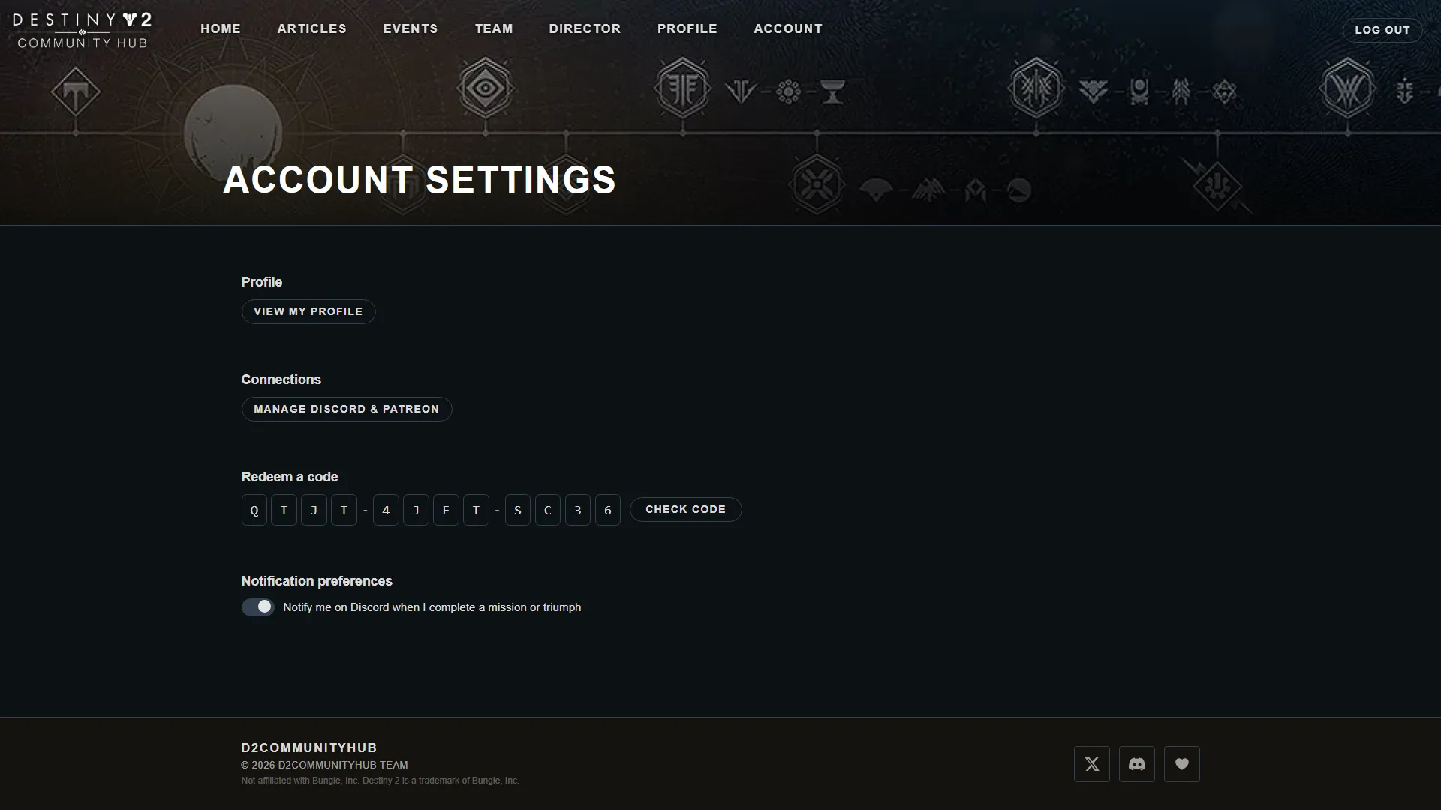Focus the code box containing 3

pos(578,510)
